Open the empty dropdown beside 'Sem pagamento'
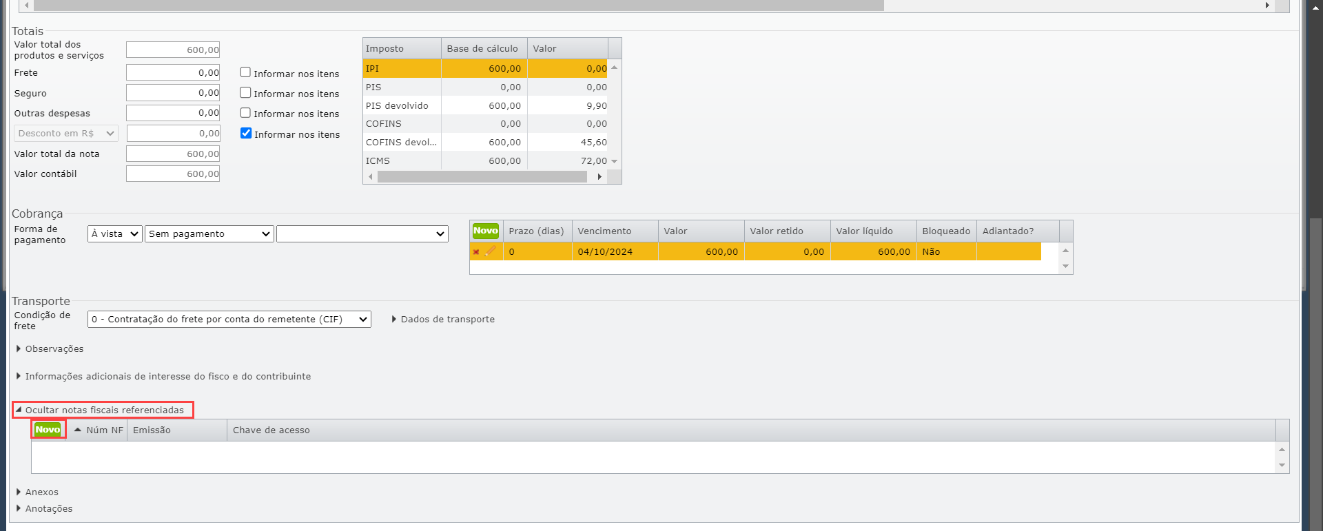1323x531 pixels. (x=362, y=234)
